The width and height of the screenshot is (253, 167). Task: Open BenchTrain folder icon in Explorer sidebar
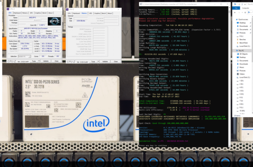[238, 43]
